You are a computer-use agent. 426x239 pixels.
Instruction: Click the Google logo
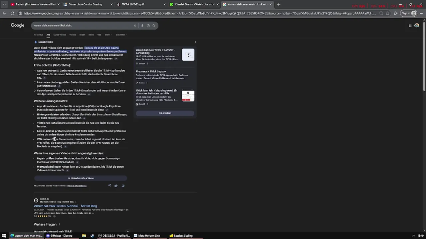pos(17,26)
